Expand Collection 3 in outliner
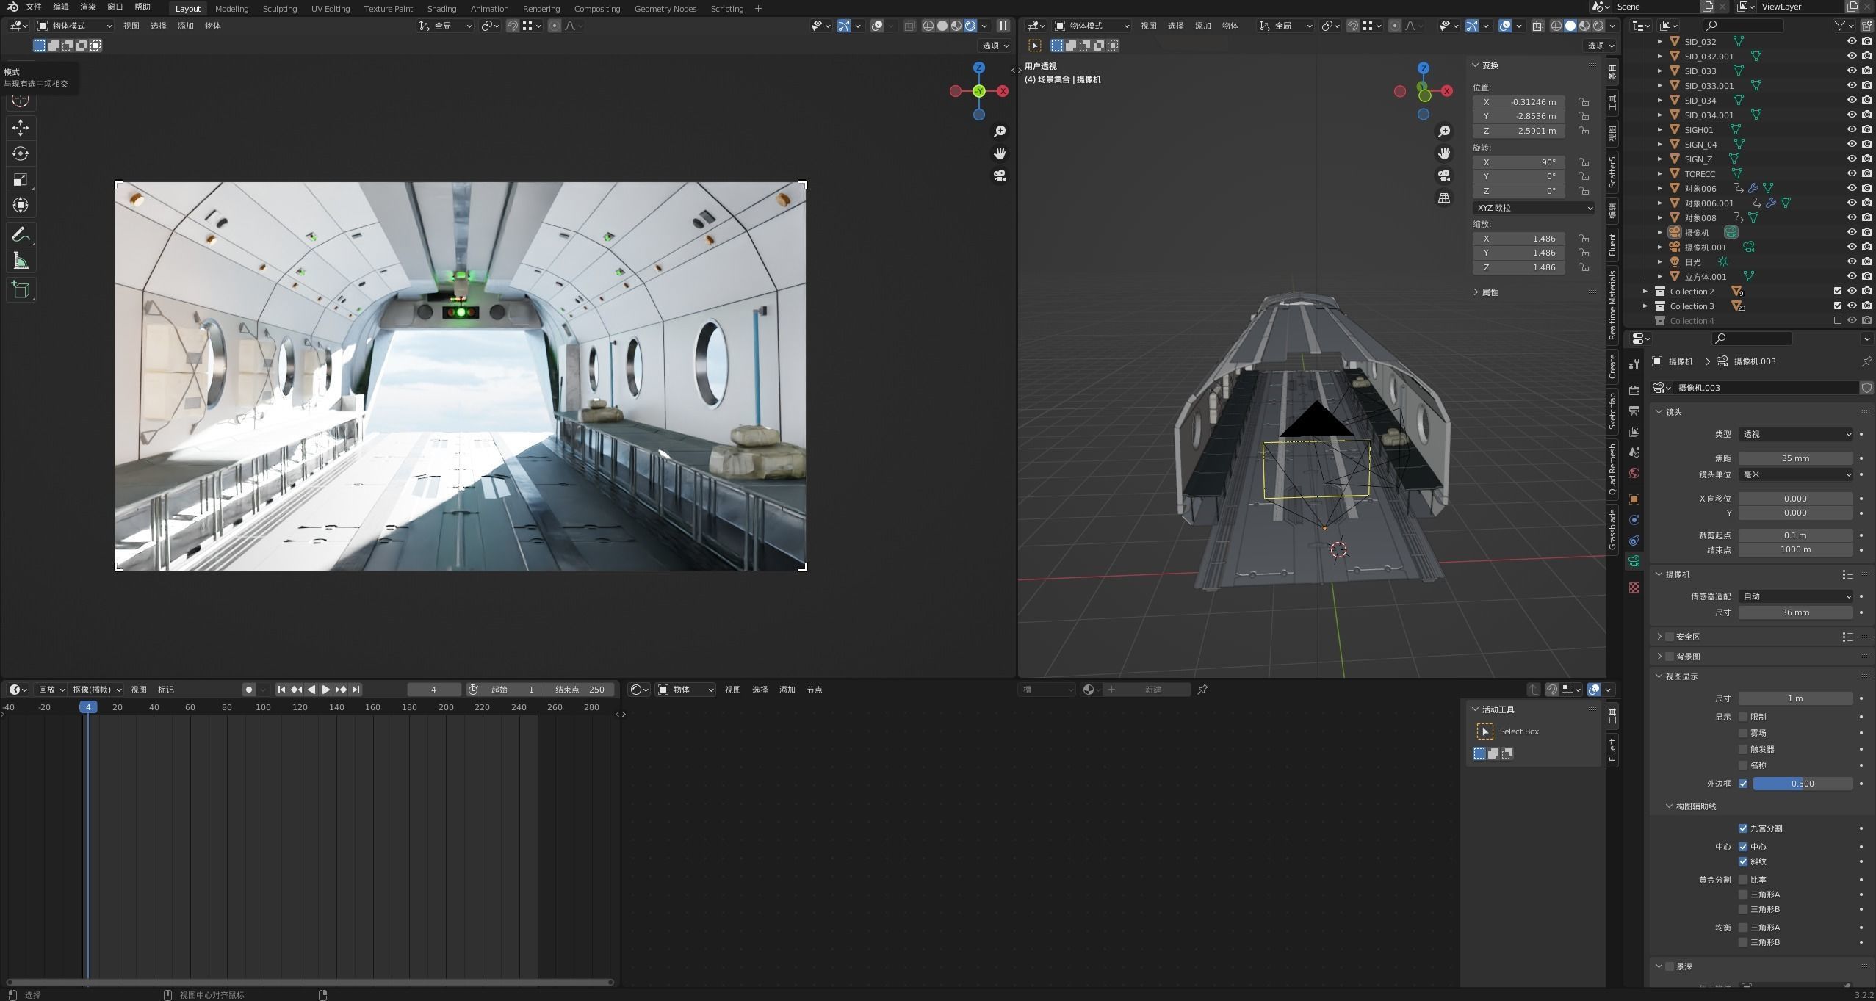Viewport: 1876px width, 1001px height. (1645, 306)
